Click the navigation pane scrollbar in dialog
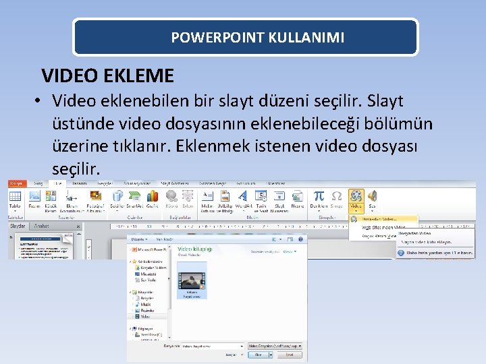 point(169,293)
